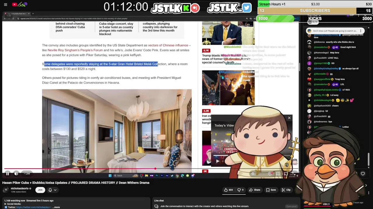Screen dimensions: 373x209
Task: Open the Windows Start button in the taskbar
Action: click(x=110, y=176)
